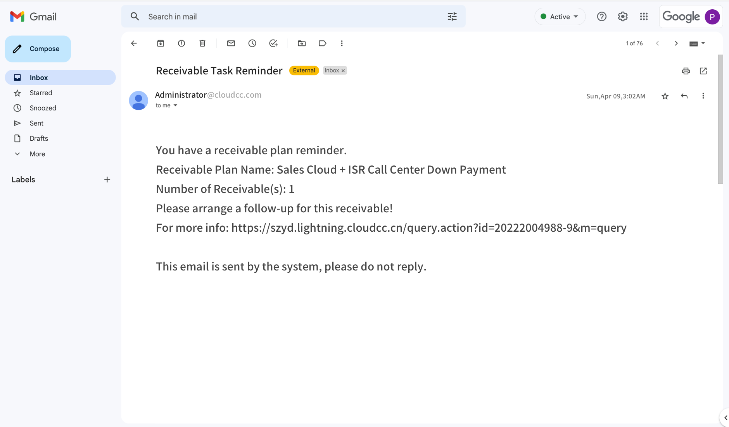729x427 pixels.
Task: Go to the Drafts folder
Action: pyautogui.click(x=39, y=138)
